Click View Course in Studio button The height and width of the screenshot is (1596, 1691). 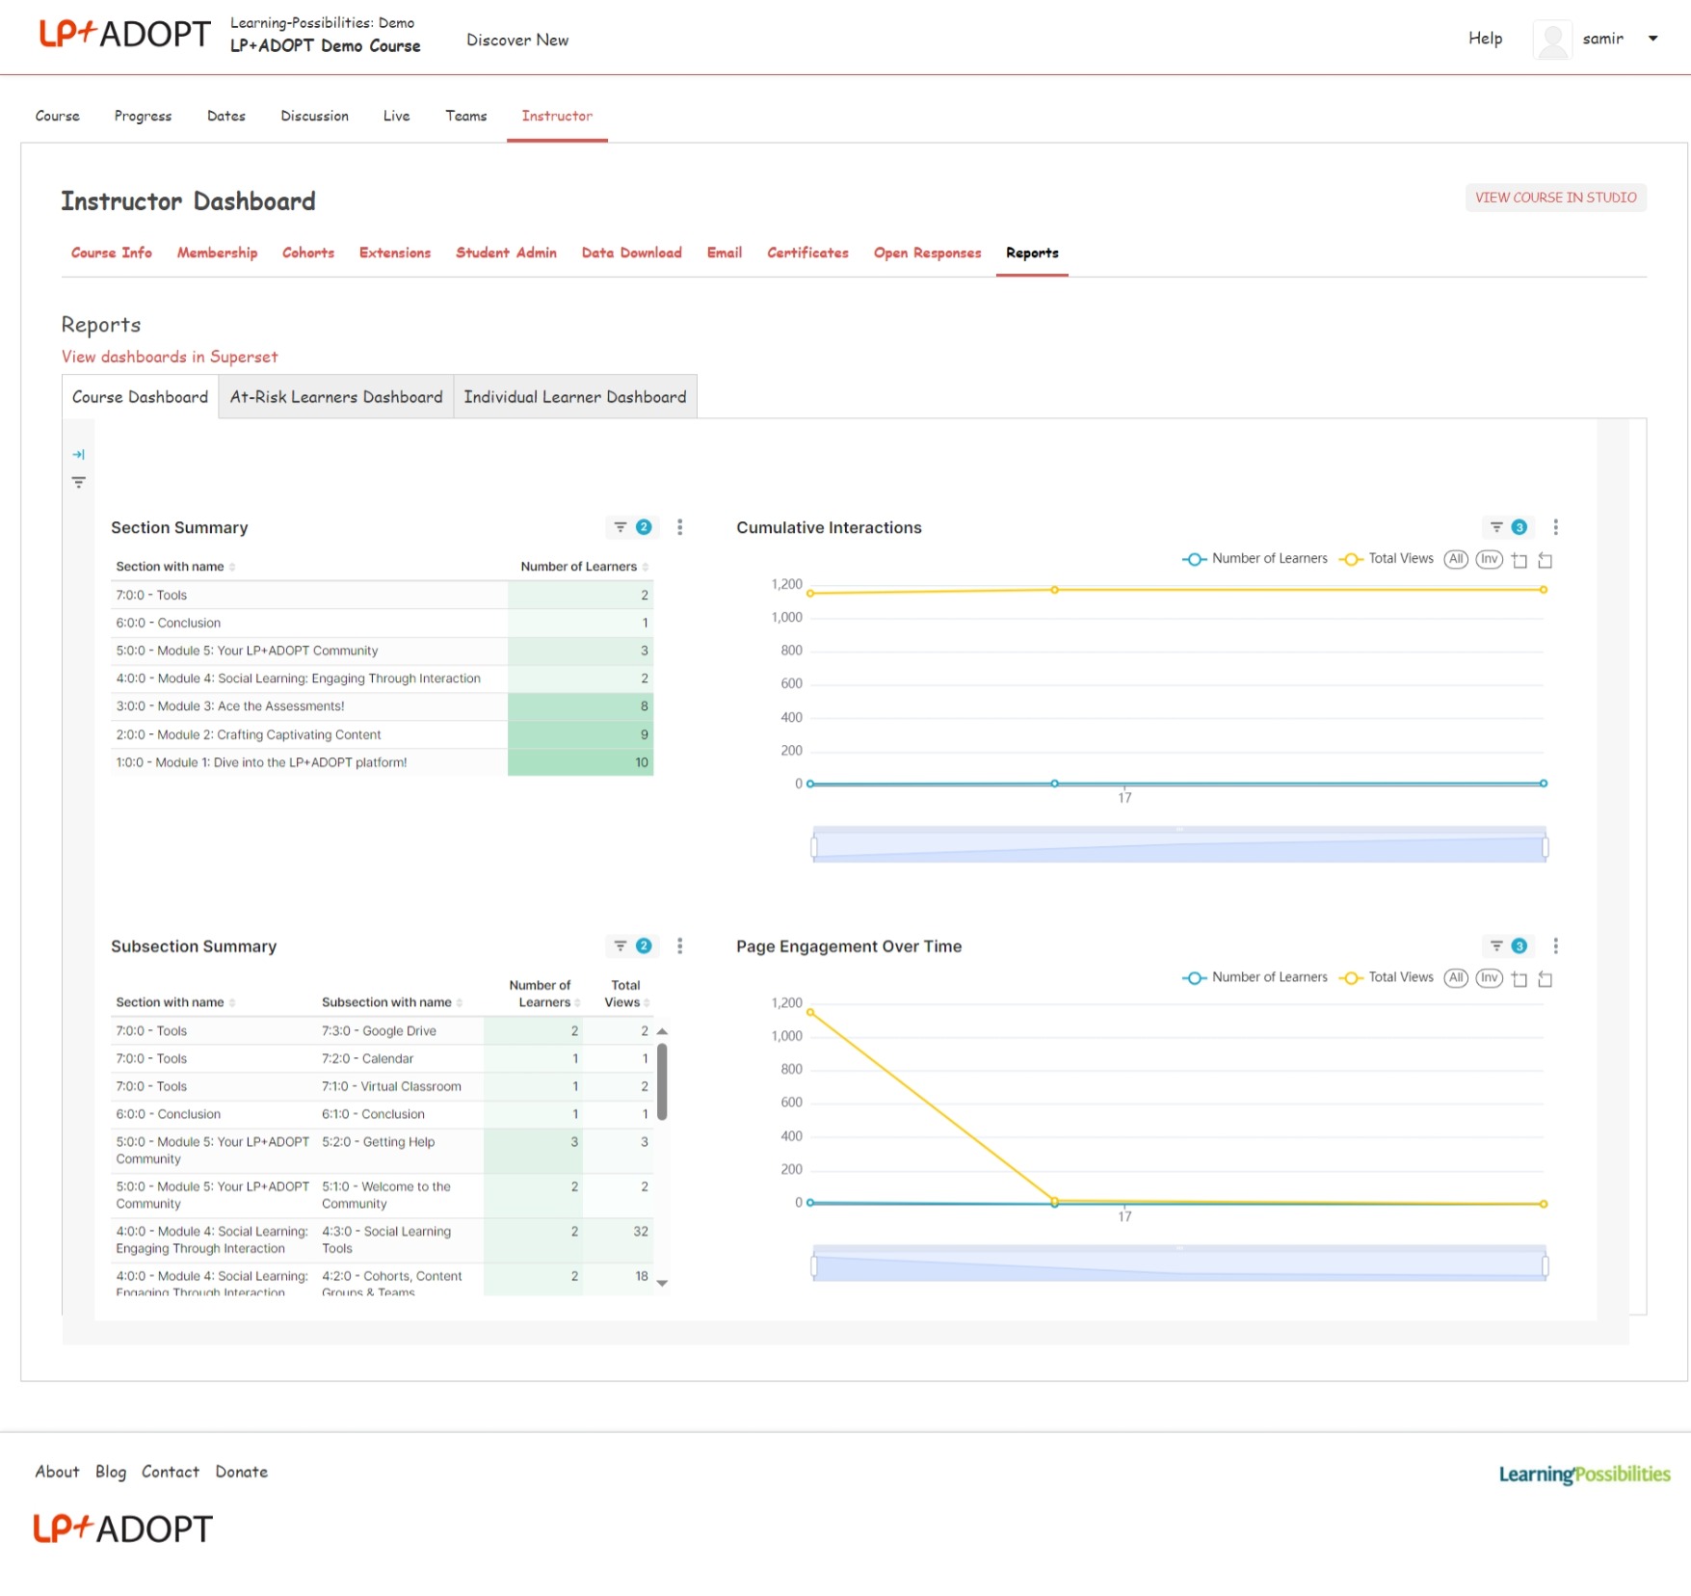click(1555, 198)
